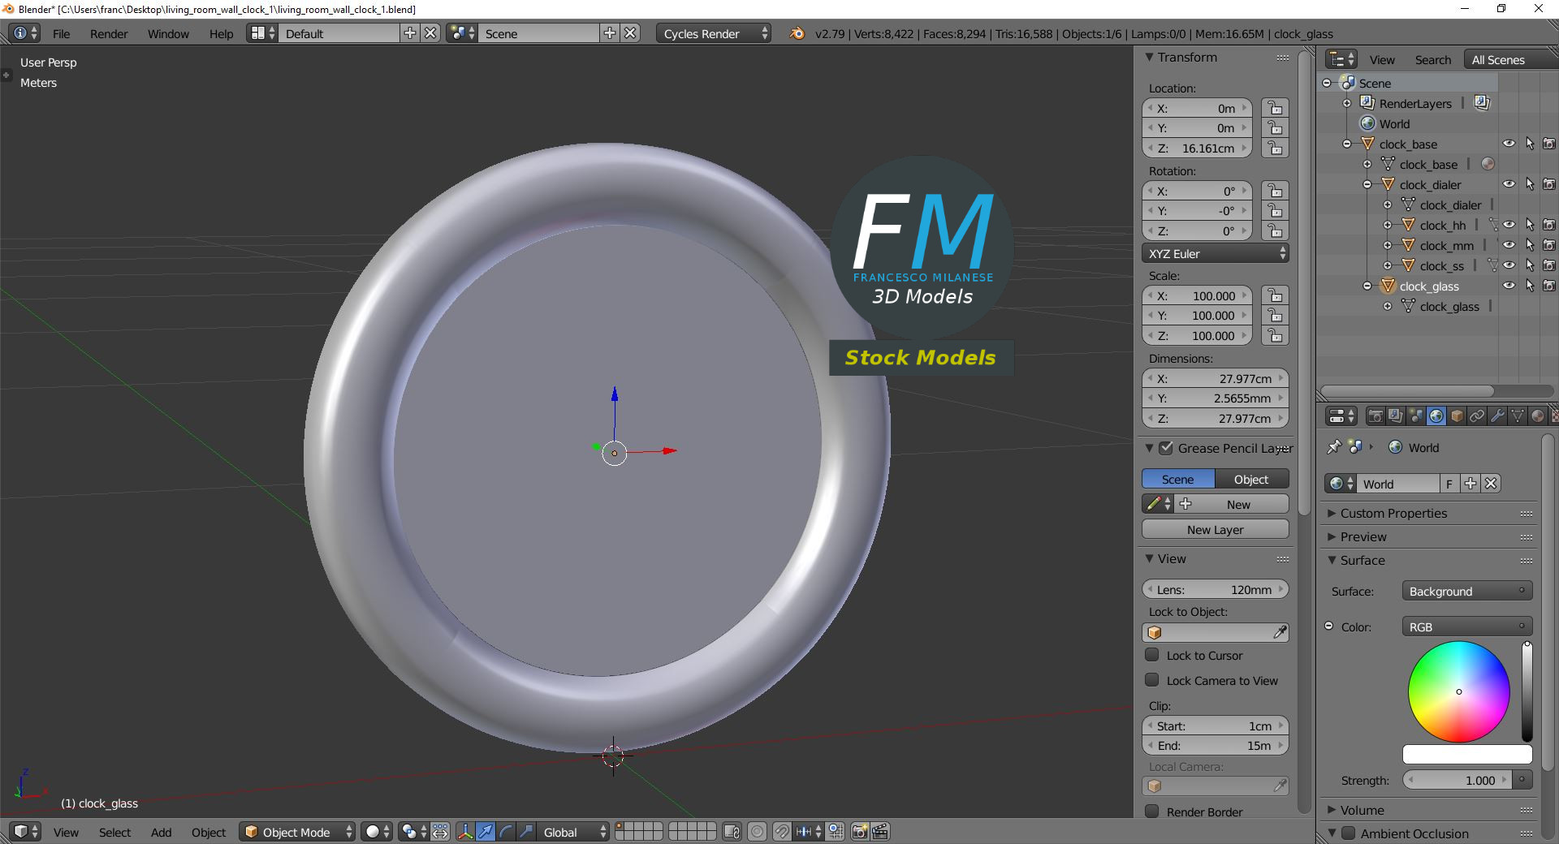Toggle visibility eye for clock_dialer

[x=1509, y=184]
